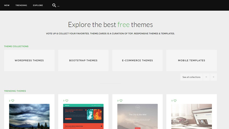The height and width of the screenshot is (129, 229).
Task: Click heart icon on dark teal blog theme
Action: click(67, 101)
